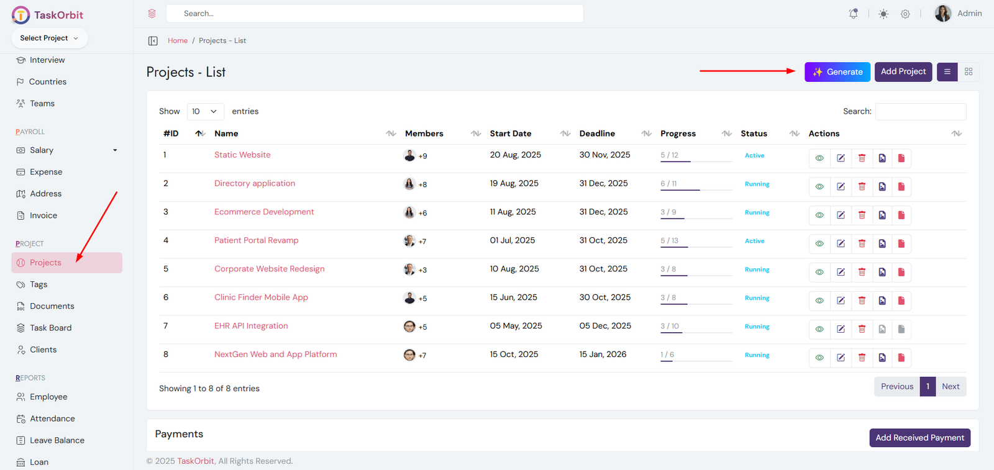Toggle light/dark theme sun icon
The height and width of the screenshot is (470, 994).
click(883, 14)
